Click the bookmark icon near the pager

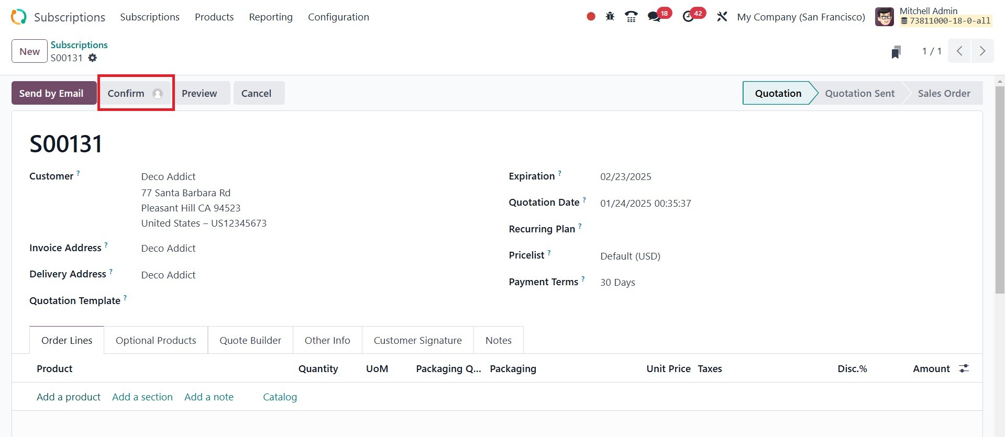[896, 52]
